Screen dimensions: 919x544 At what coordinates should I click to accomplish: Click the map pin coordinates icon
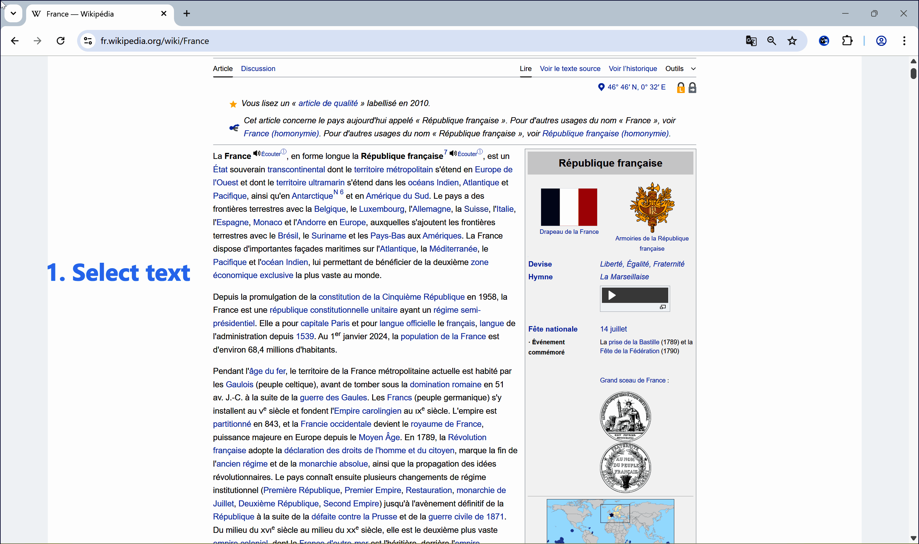coord(601,87)
